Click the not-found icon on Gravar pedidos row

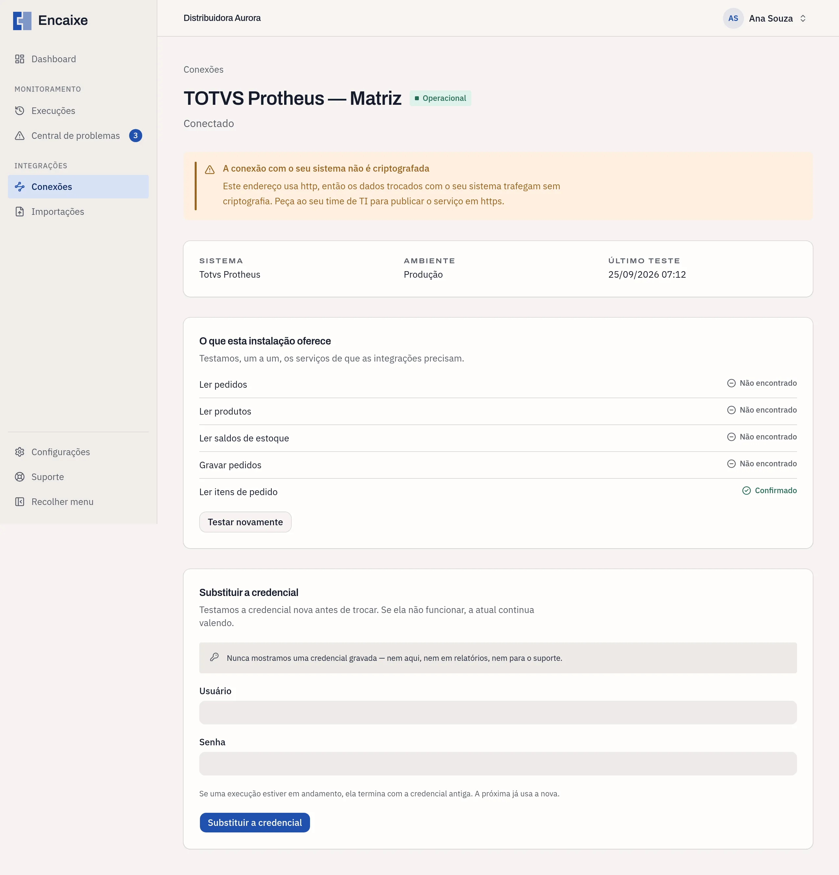coord(731,464)
